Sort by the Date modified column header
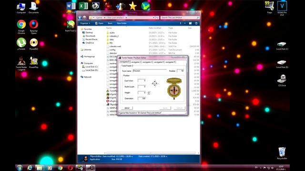This screenshot has height=171, width=305. 155,28
